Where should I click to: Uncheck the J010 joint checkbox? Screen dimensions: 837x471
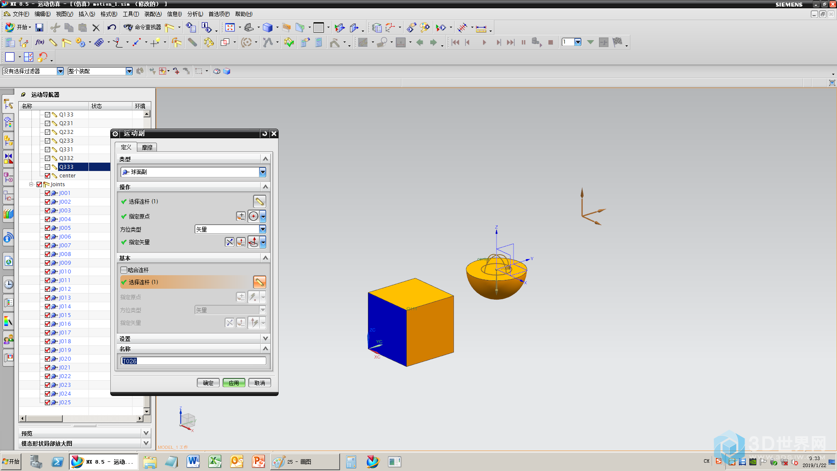tap(48, 272)
